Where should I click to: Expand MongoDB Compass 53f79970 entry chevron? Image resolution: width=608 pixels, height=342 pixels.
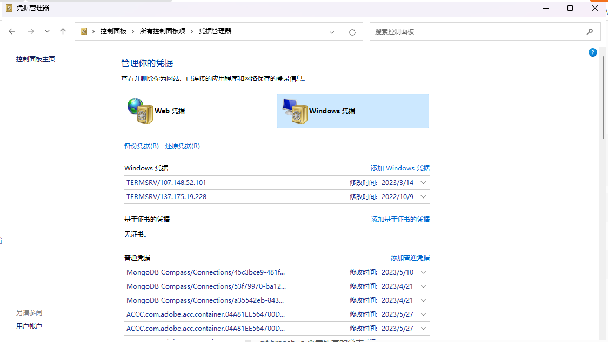click(x=423, y=286)
